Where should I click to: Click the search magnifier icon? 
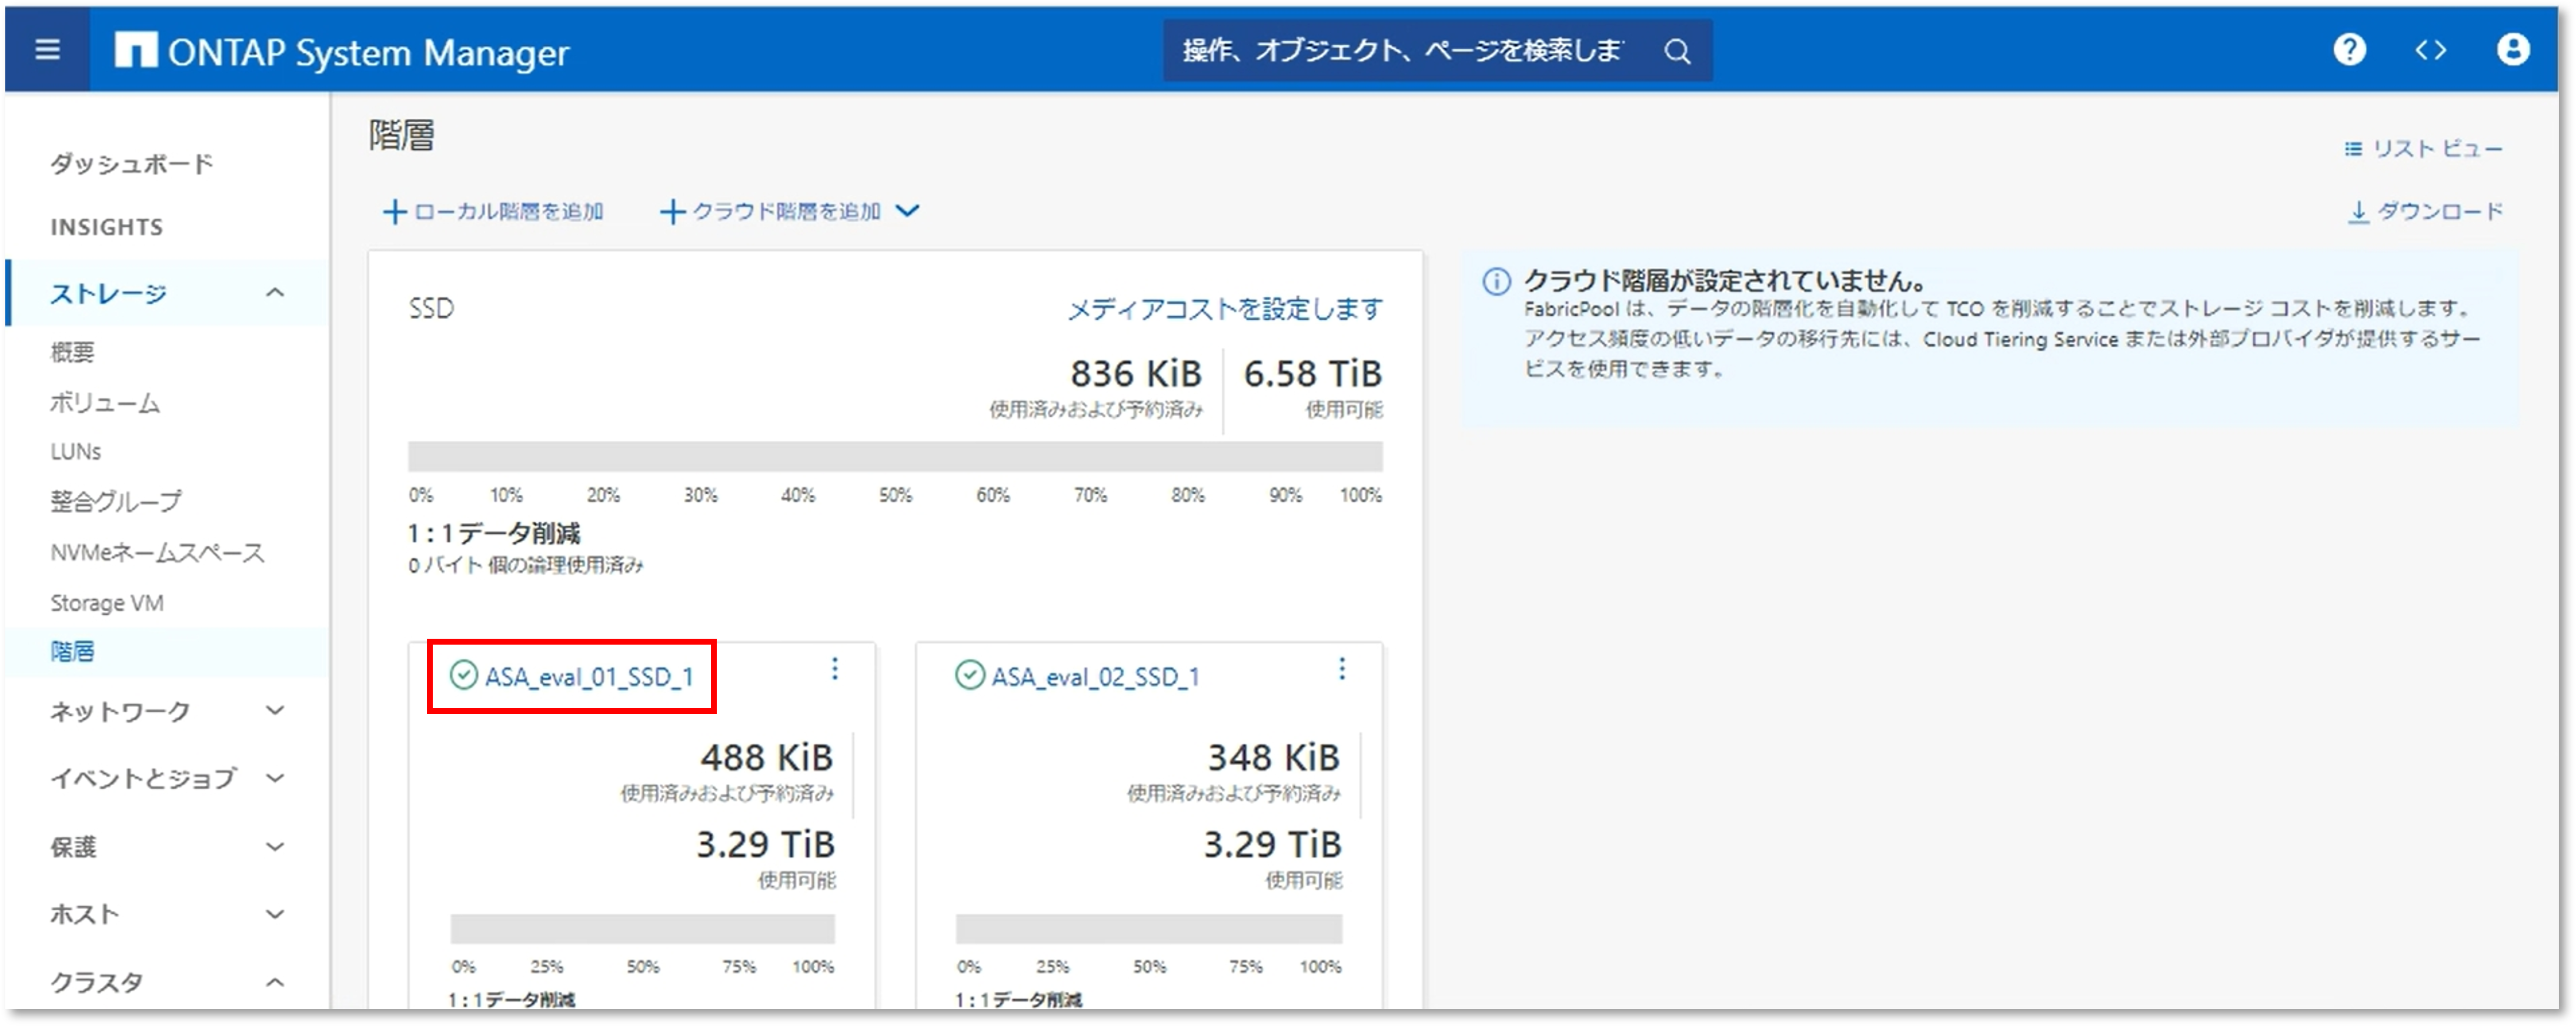[x=1677, y=51]
